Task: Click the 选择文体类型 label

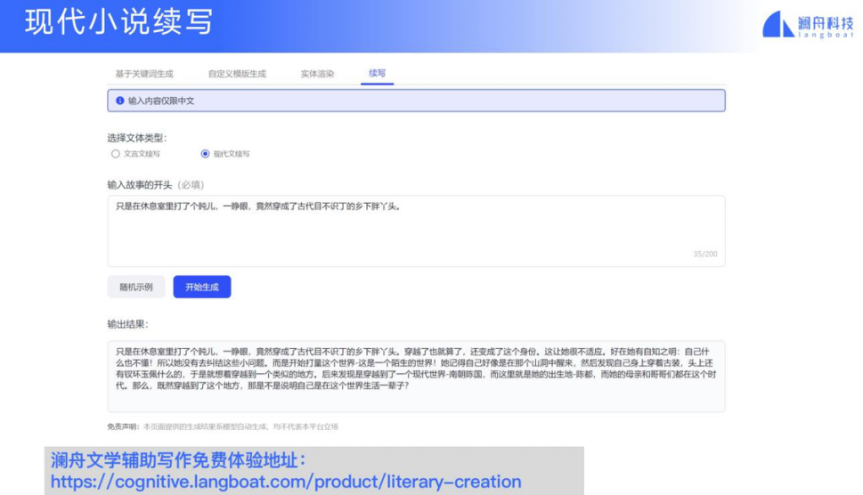Action: click(136, 138)
